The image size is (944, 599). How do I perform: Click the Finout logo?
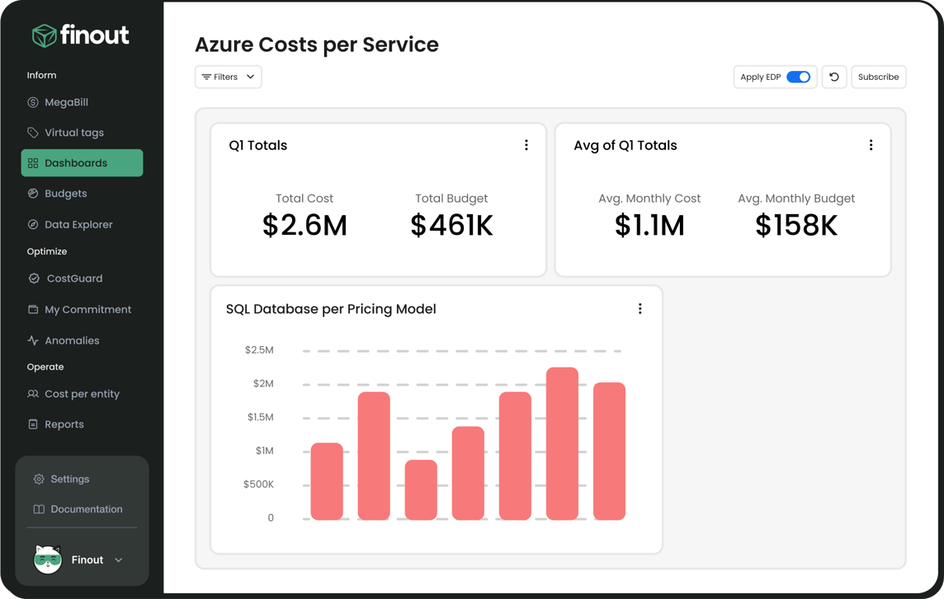[x=80, y=35]
